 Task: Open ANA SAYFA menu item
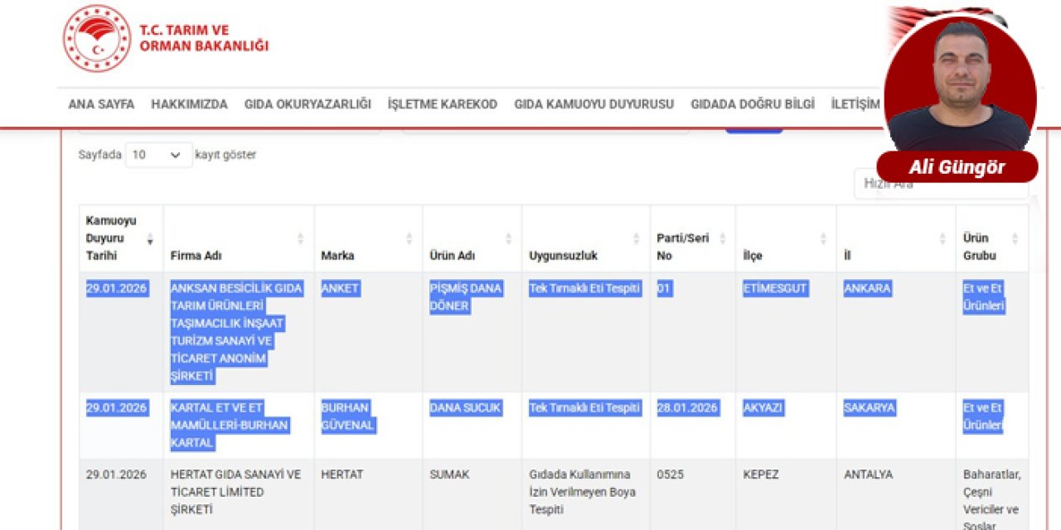(x=101, y=104)
